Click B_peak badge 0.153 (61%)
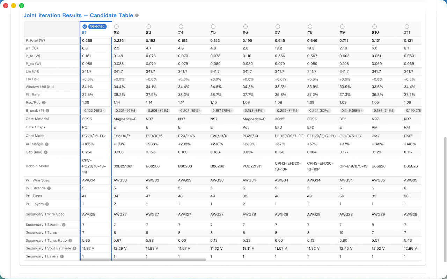The image size is (447, 279). 254,111
